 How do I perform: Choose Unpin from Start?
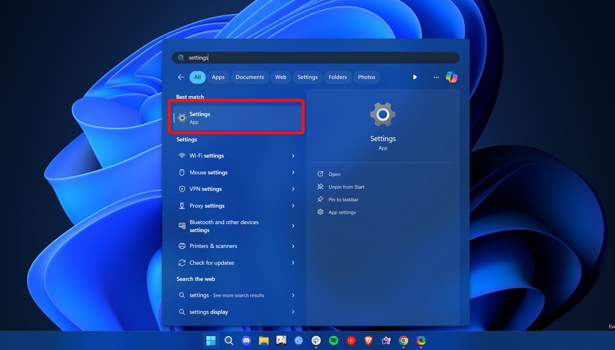tap(347, 187)
